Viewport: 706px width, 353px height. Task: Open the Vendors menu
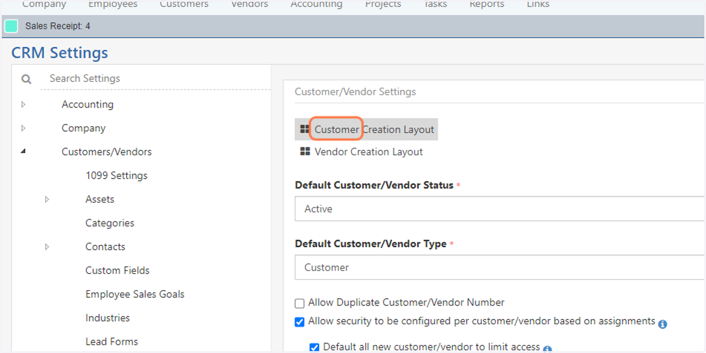point(249,4)
